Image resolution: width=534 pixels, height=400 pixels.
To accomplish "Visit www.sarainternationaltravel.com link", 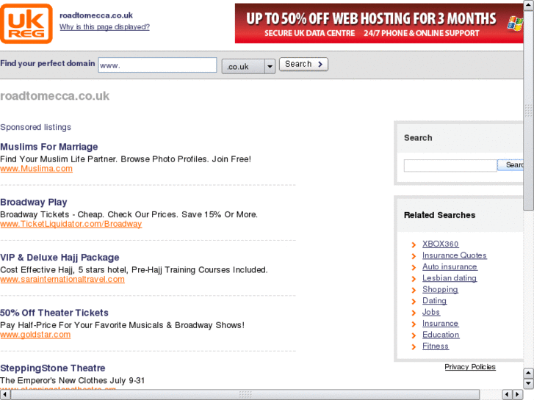I will 62,279.
